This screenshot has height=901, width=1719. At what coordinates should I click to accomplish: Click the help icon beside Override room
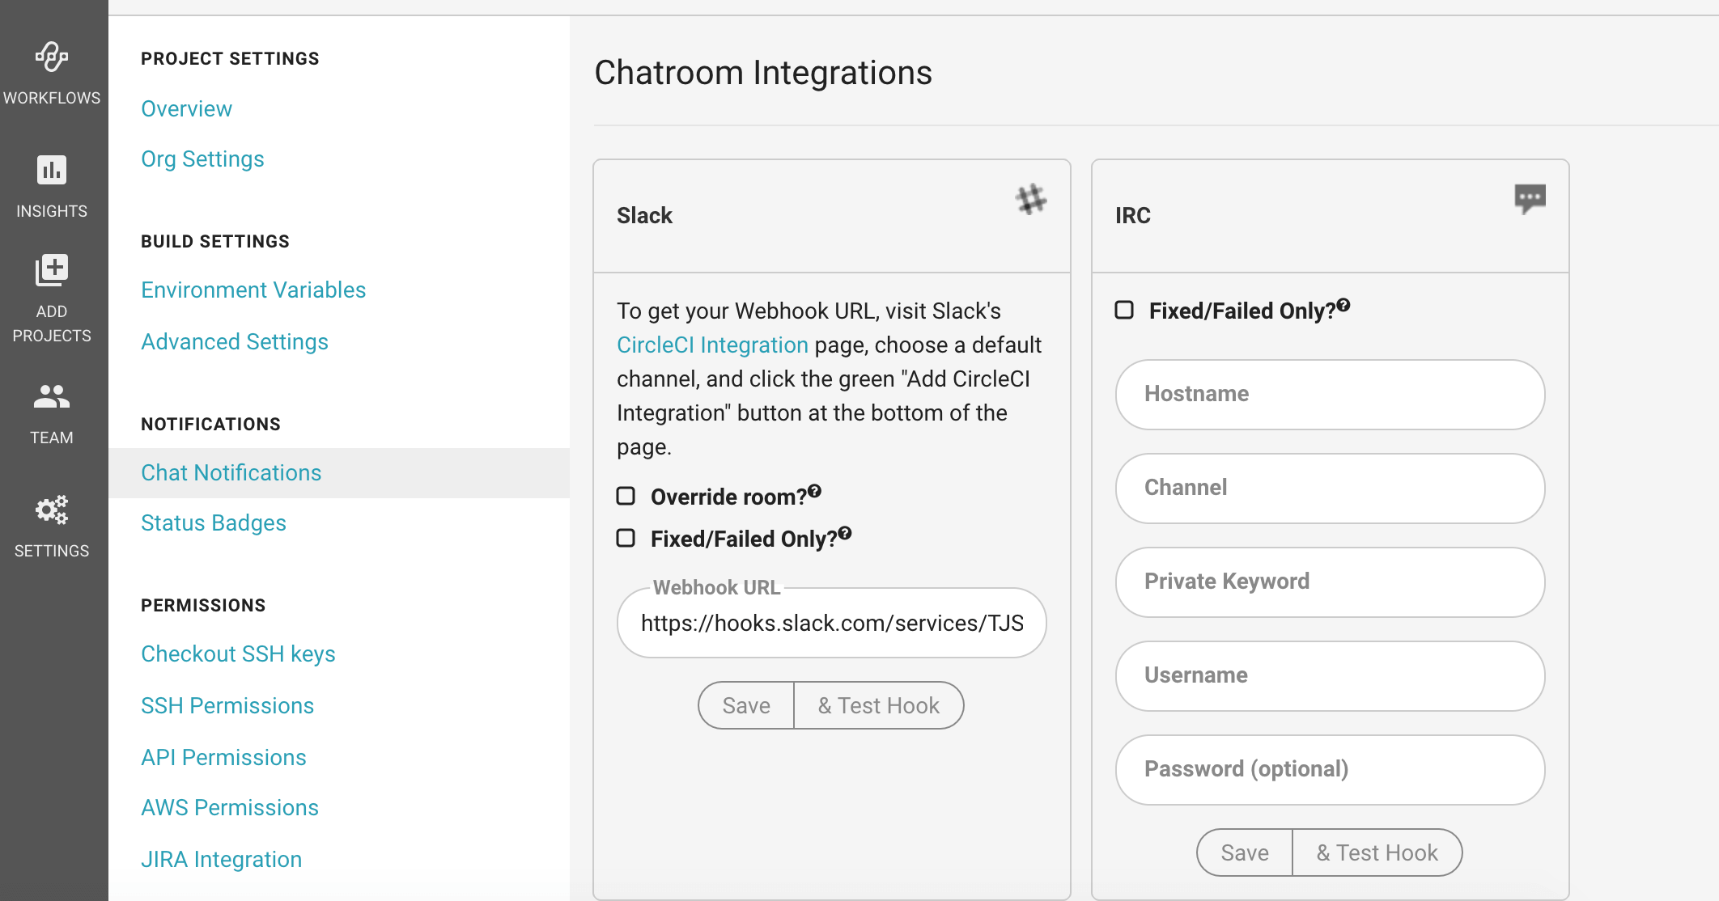pos(815,491)
